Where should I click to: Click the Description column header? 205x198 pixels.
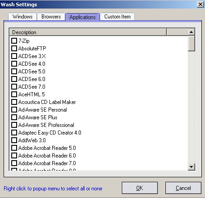[x=88, y=32]
